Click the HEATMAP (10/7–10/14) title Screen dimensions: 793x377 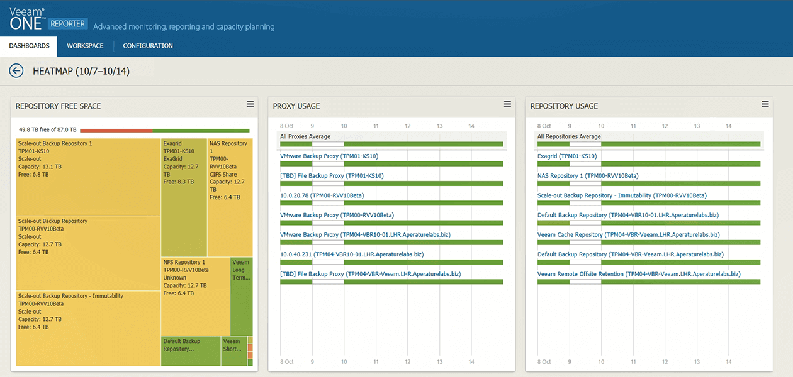pyautogui.click(x=81, y=71)
